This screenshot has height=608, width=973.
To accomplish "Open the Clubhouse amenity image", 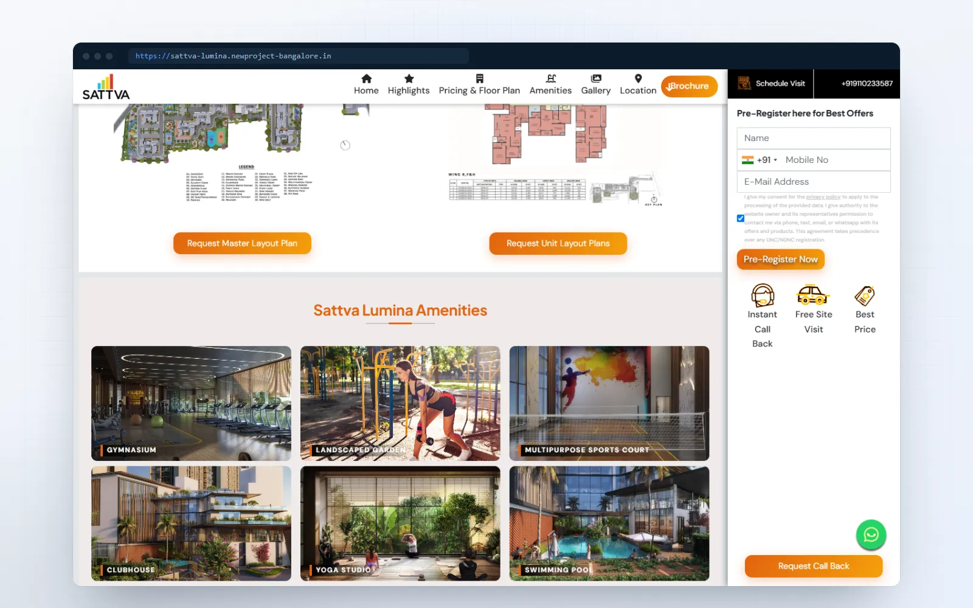I will tap(191, 523).
